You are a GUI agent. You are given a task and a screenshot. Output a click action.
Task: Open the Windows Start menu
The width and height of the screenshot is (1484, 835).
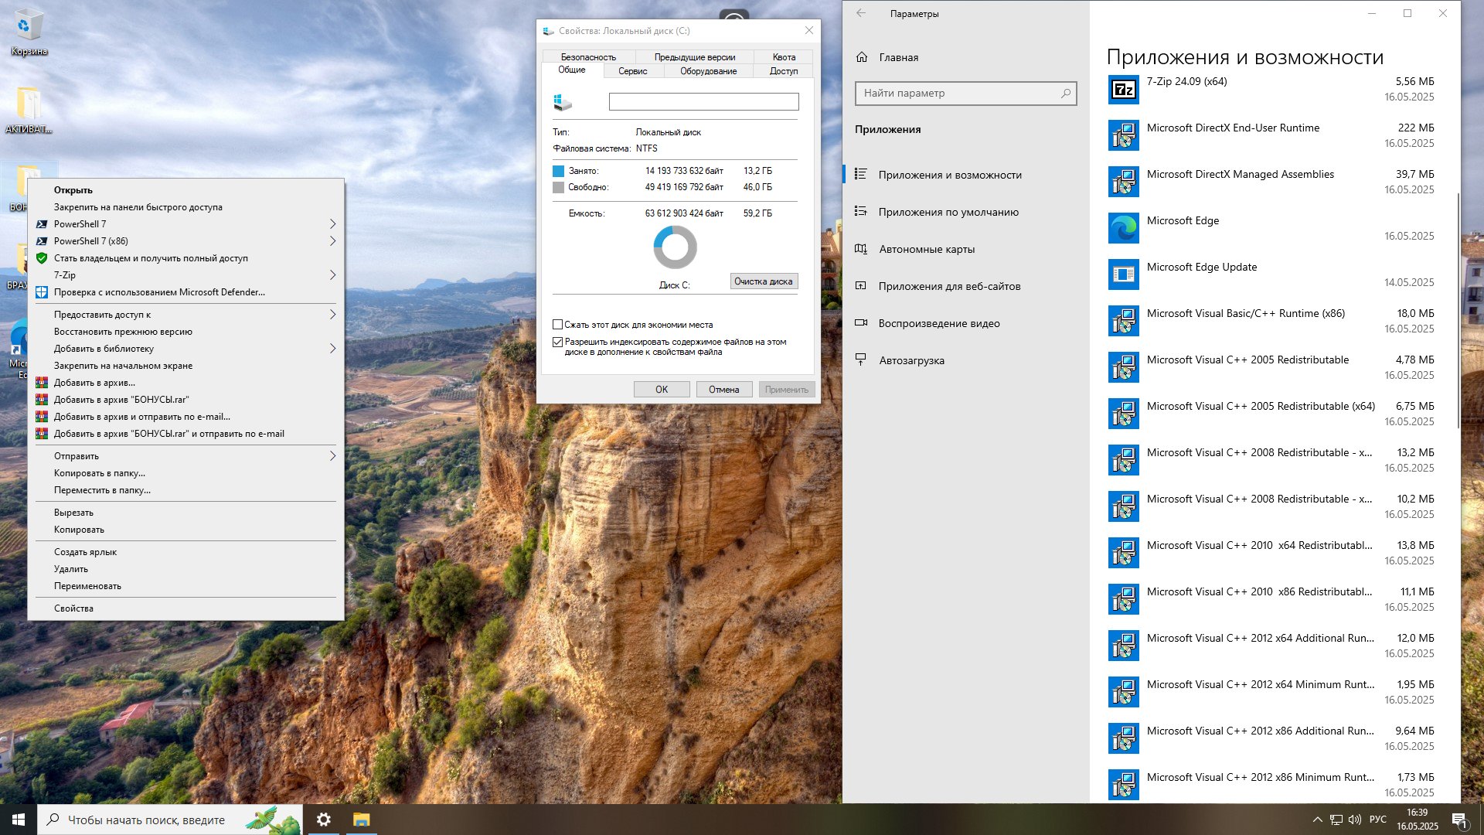[x=19, y=820]
